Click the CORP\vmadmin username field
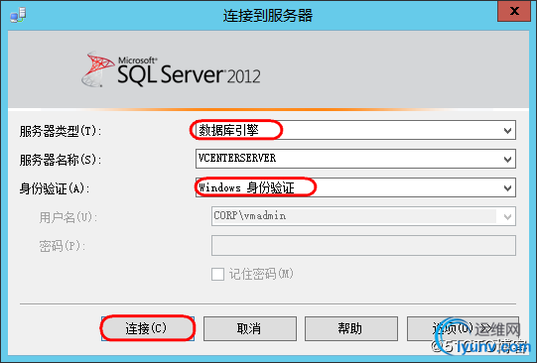537x363 pixels. 363,216
